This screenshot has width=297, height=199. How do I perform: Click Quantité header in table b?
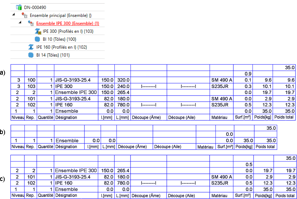(x=45, y=147)
